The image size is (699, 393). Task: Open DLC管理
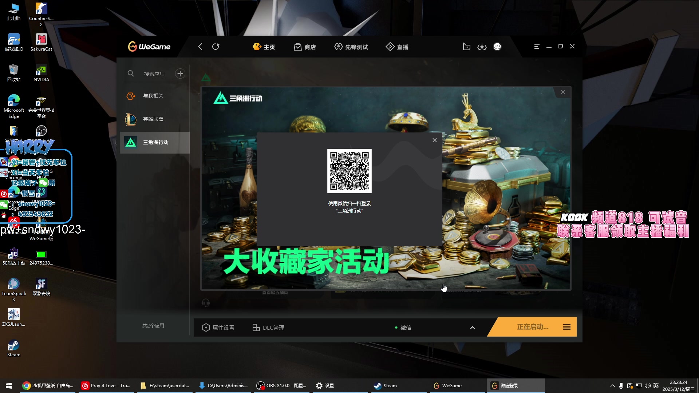pos(268,327)
